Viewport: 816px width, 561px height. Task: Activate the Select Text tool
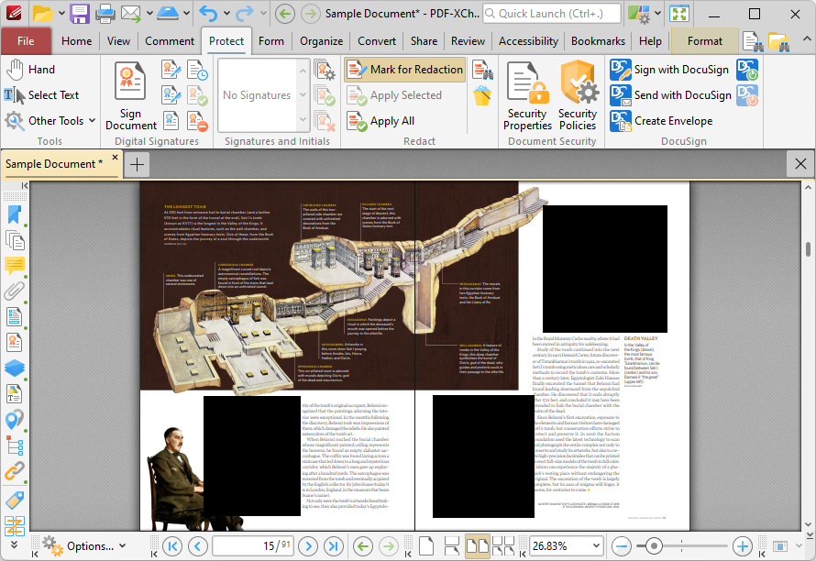(x=41, y=95)
